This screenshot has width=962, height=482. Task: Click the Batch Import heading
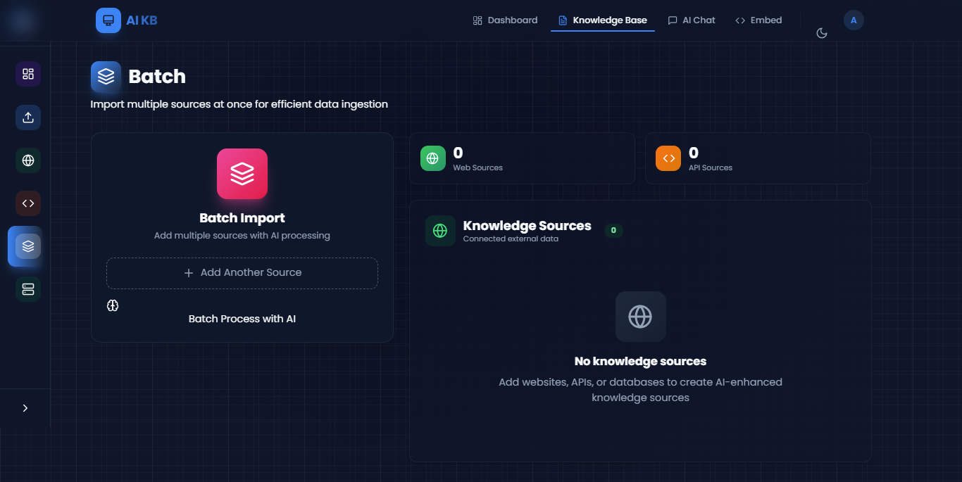point(242,218)
